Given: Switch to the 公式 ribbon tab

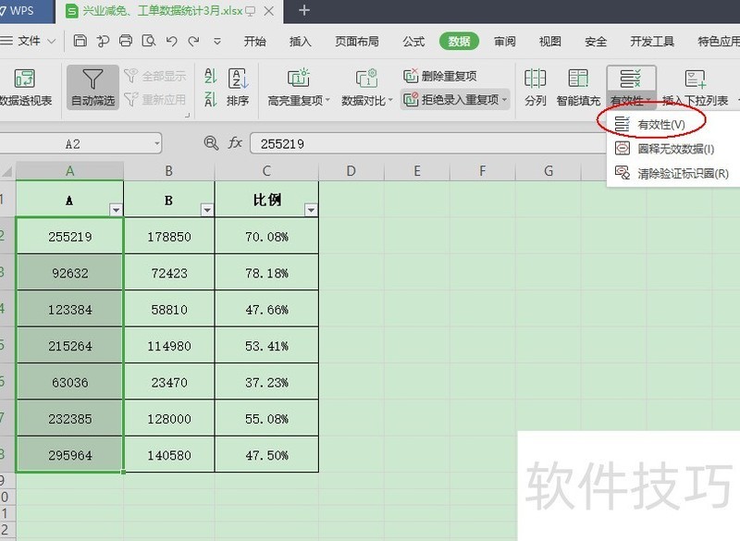Looking at the screenshot, I should tap(413, 41).
